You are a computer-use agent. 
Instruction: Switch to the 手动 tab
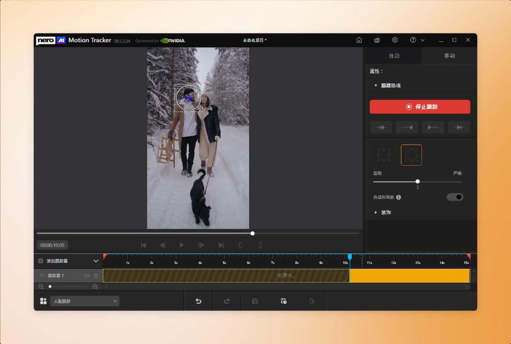448,56
